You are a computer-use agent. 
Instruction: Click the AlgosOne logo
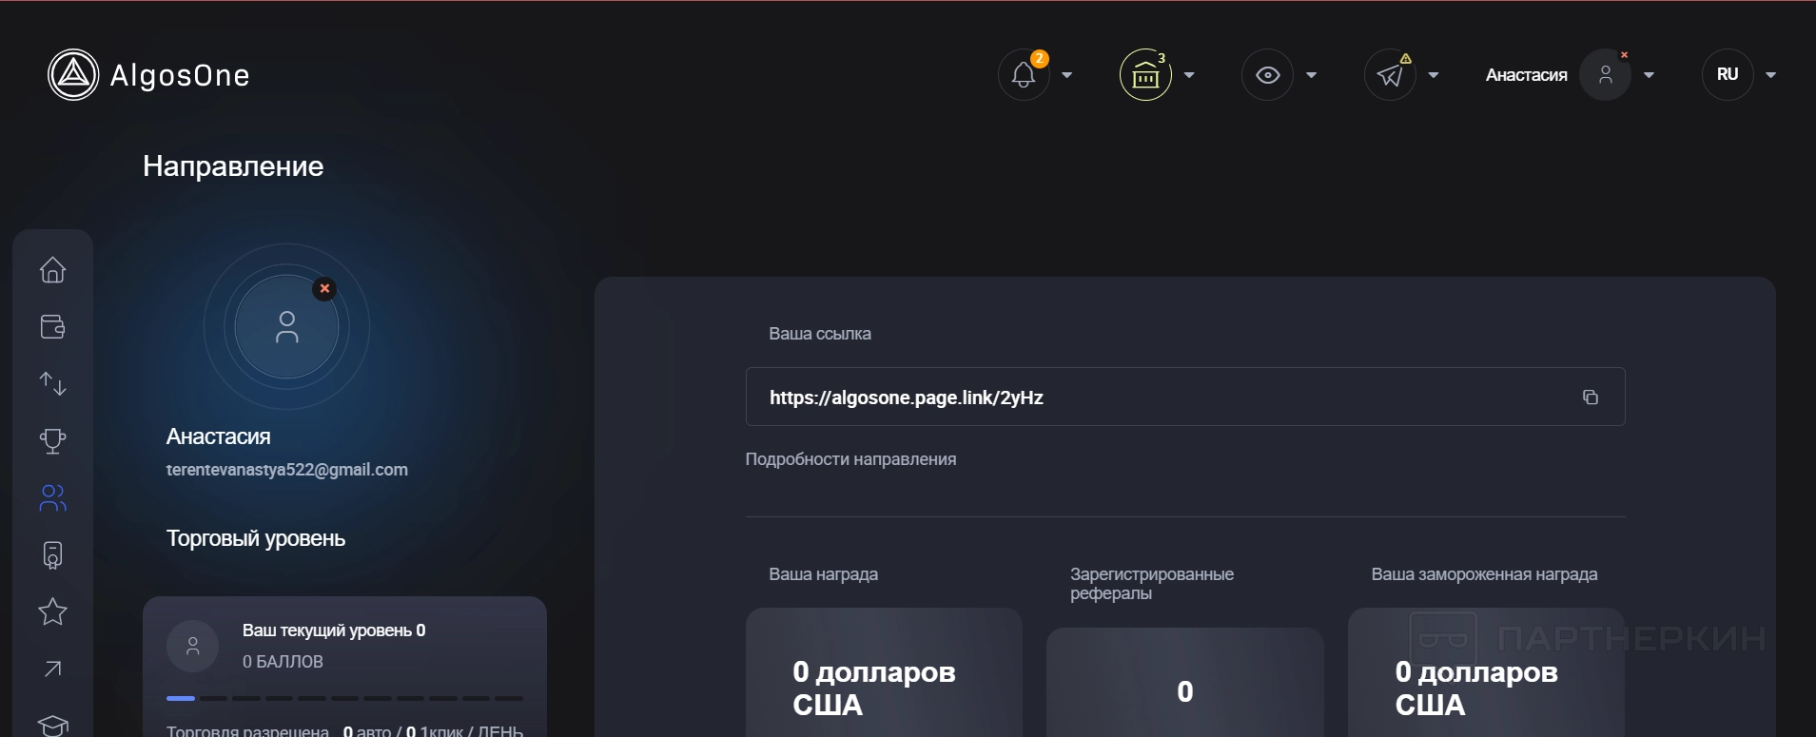(149, 75)
